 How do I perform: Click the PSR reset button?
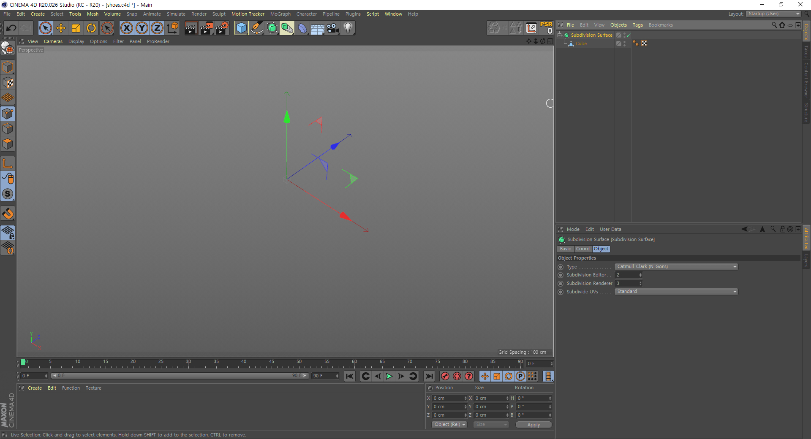pos(546,28)
